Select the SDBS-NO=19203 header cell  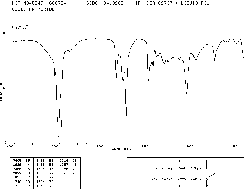(109, 3)
